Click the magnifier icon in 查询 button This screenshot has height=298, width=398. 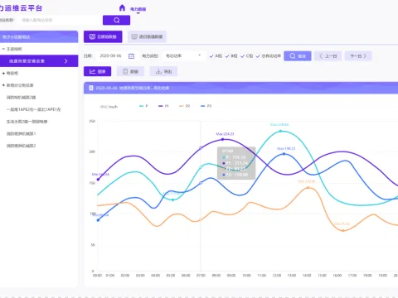pos(293,56)
